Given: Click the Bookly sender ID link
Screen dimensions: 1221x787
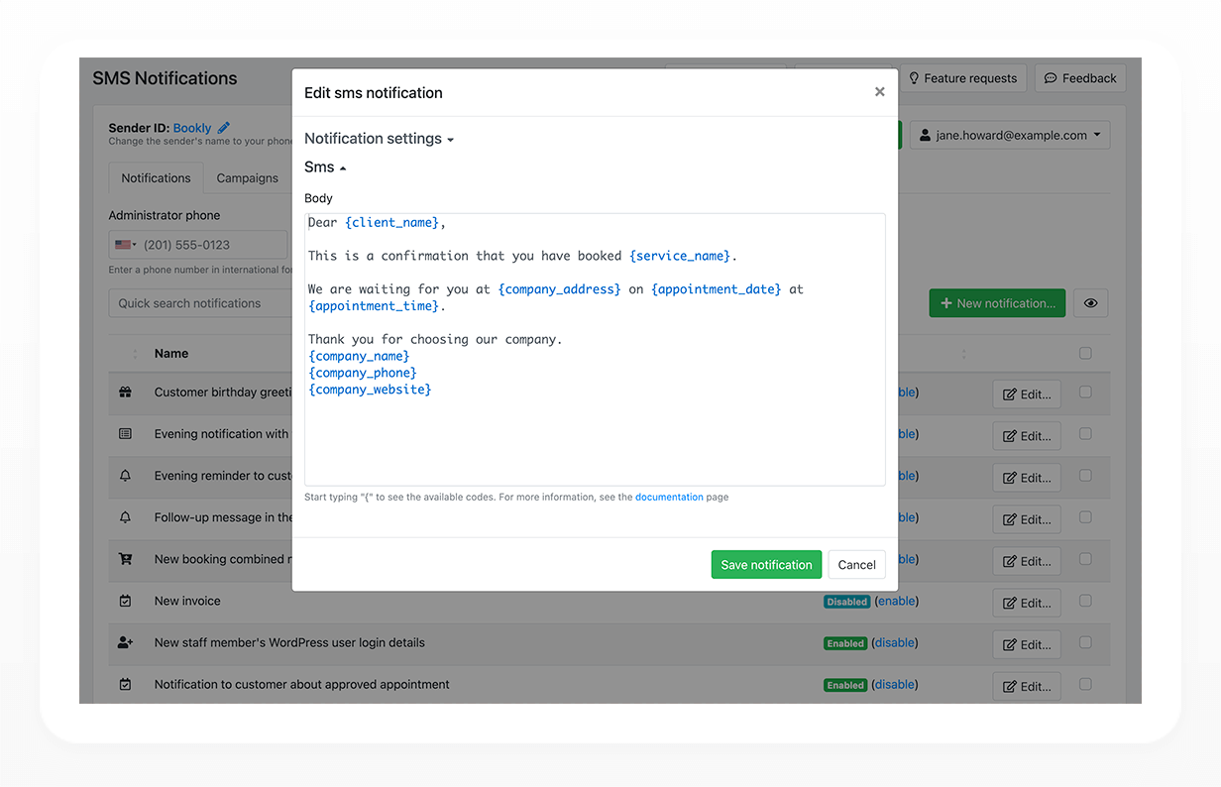Looking at the screenshot, I should [x=192, y=128].
